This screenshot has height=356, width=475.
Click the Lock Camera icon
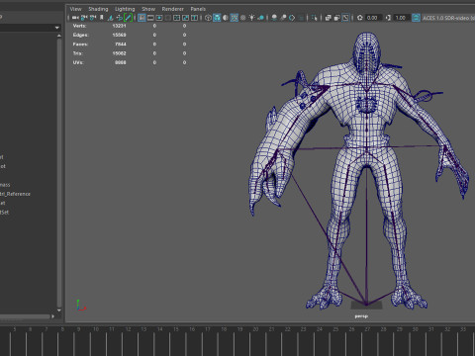(84, 18)
